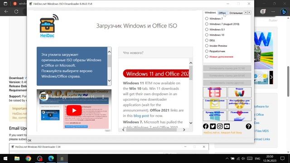290x163 pixels.
Task: Switch to Microsoft Edge on the taskbar
Action: point(51,158)
